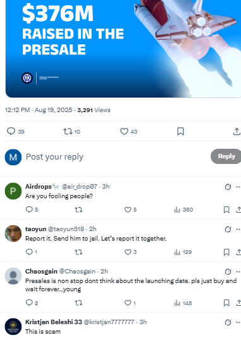This screenshot has height=340, width=241.
Task: Reply to Chaosgain's comment
Action: pos(32,303)
